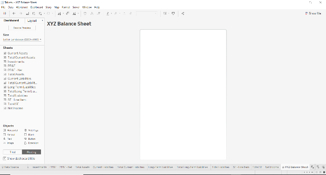Click the Presentation Mode screen icon
Viewport: 326px width, 175px height.
coord(173,13)
